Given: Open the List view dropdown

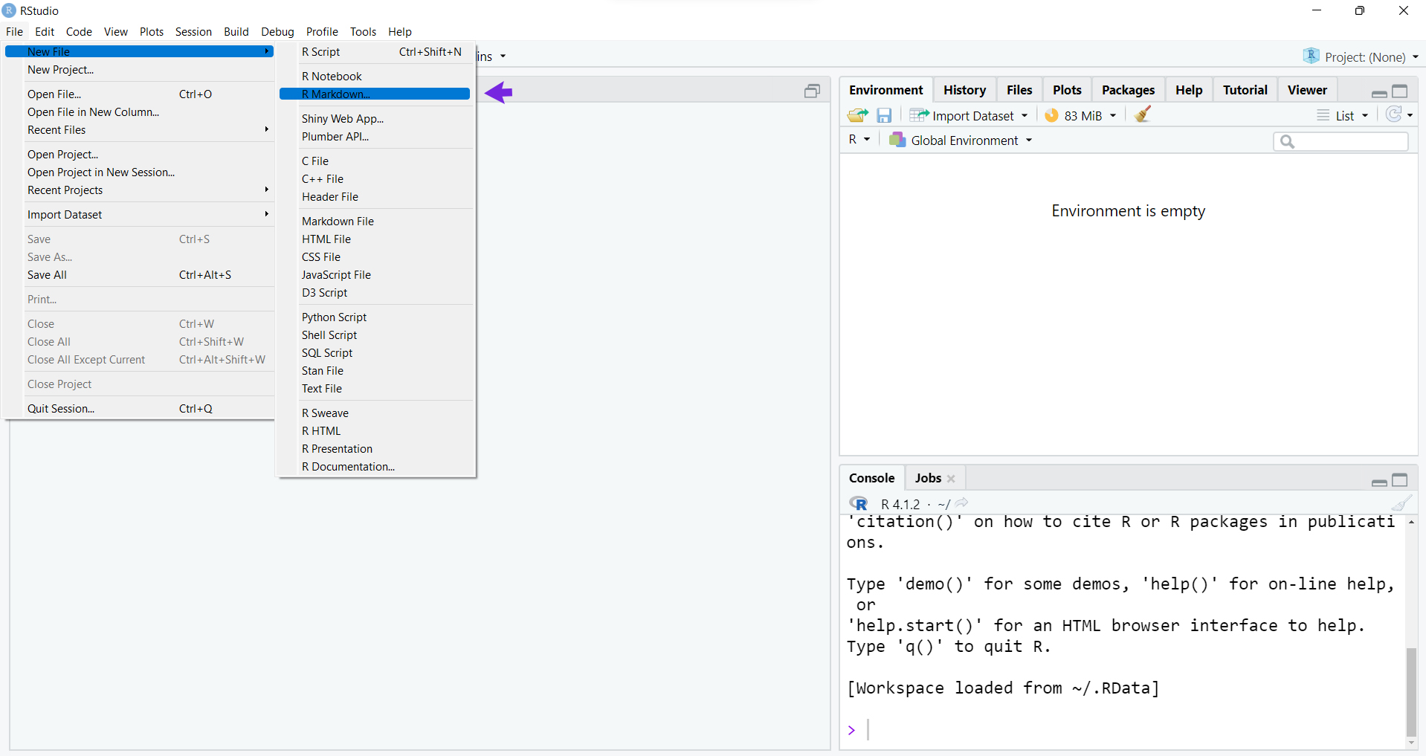Looking at the screenshot, I should tap(1365, 116).
